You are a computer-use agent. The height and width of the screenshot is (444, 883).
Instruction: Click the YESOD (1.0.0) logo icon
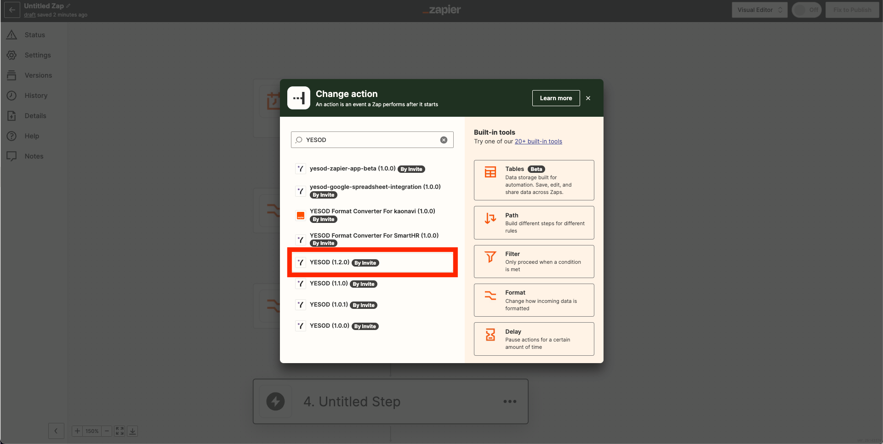[x=301, y=326]
